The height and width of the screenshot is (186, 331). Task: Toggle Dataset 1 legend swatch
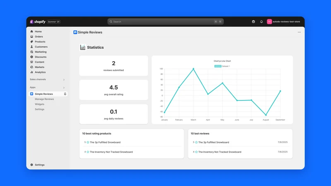tap(218, 66)
